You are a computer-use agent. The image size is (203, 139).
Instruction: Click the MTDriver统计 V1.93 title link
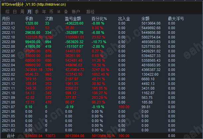click(x=34, y=4)
